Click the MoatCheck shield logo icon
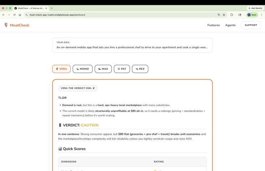 coord(6,25)
